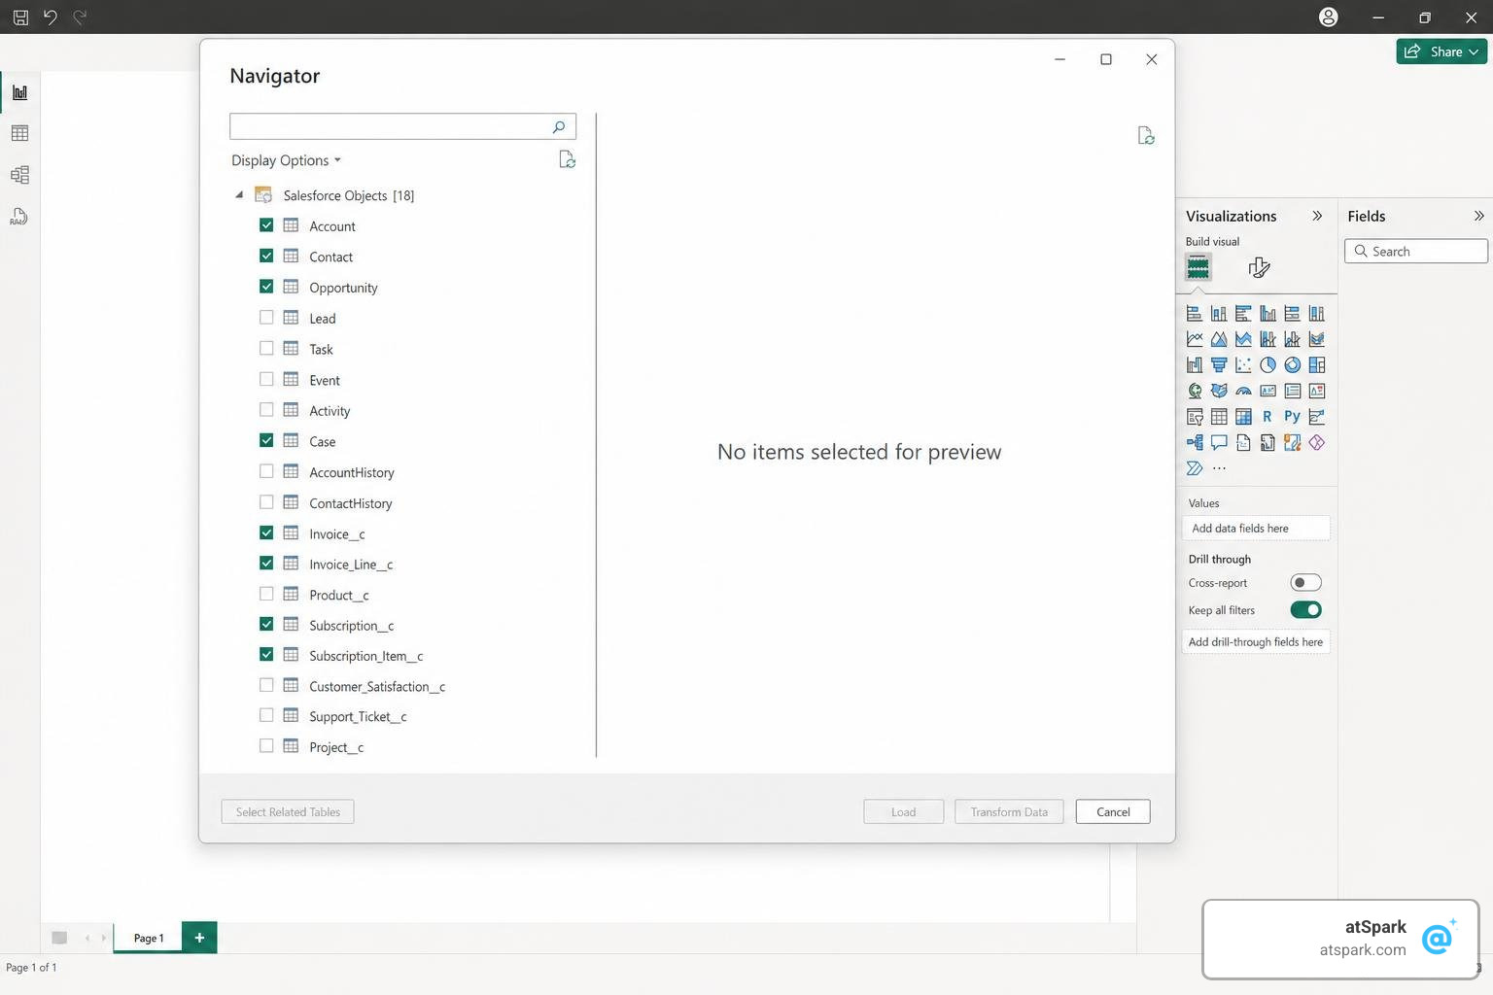Add a slicer visual
1493x995 pixels.
tap(1195, 417)
